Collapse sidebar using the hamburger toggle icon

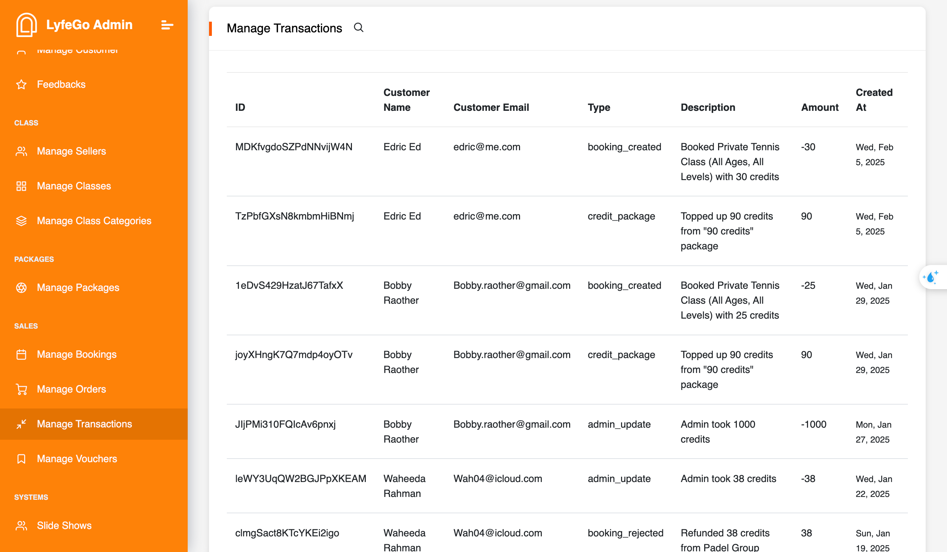point(167,25)
